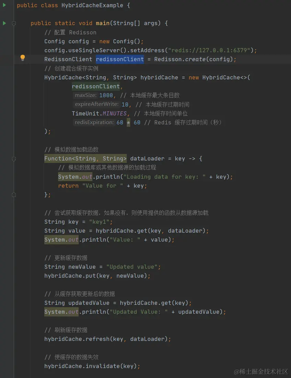Screen dimensions: 291x378
Task: Click Function<String, String> type declaration
Action: tap(85, 159)
